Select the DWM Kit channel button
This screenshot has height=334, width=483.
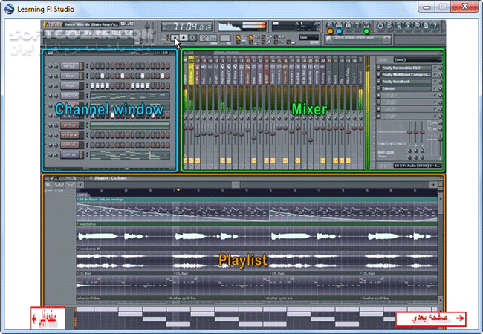71,154
